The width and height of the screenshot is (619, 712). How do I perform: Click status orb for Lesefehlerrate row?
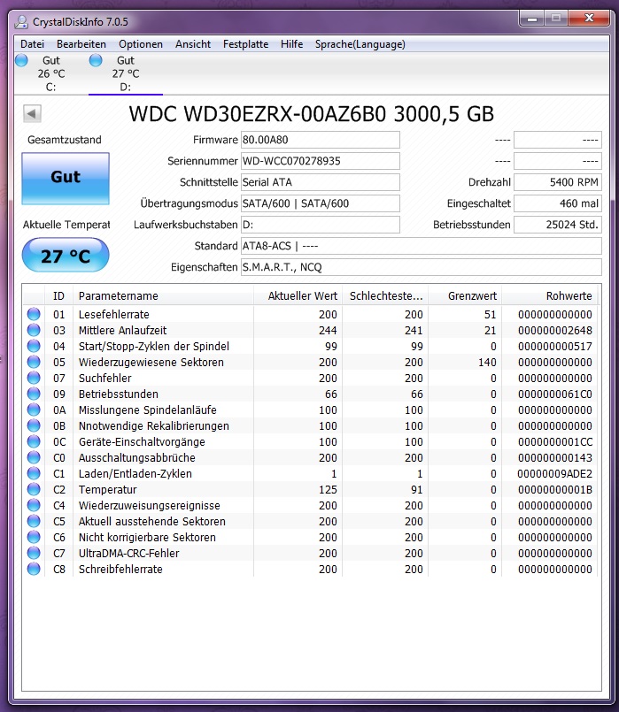pos(34,314)
